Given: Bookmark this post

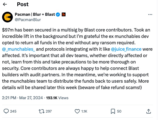Looking at the screenshot, I should point(113,111).
